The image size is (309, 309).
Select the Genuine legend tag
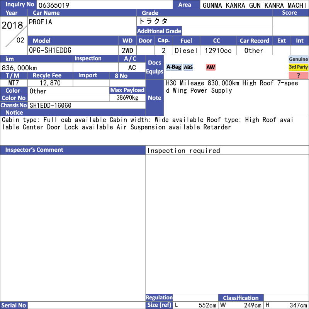click(x=298, y=59)
